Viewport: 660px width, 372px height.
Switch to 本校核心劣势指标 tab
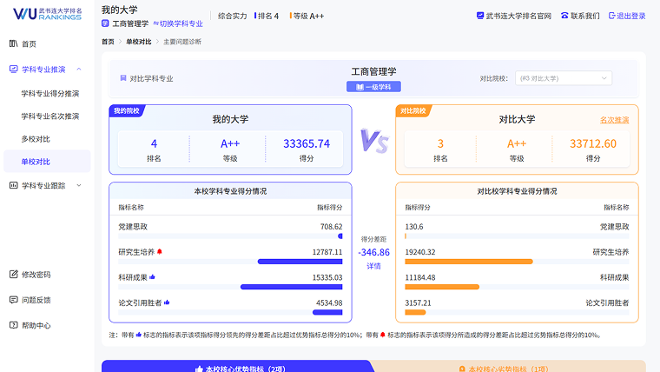pos(509,367)
